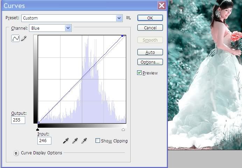Pick the white point eyedropper
Screen dimensions: 242x168
(x=84, y=141)
